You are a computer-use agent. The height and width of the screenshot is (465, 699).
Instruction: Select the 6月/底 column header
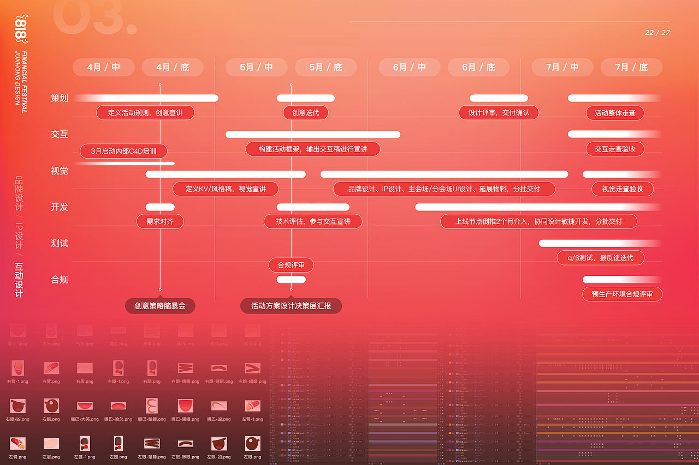[478, 68]
